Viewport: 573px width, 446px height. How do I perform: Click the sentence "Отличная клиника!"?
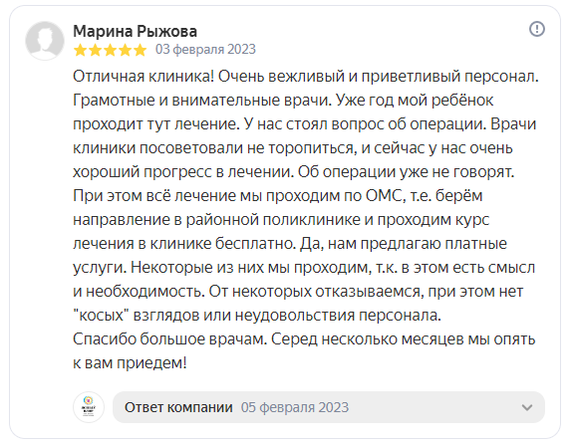(x=143, y=77)
